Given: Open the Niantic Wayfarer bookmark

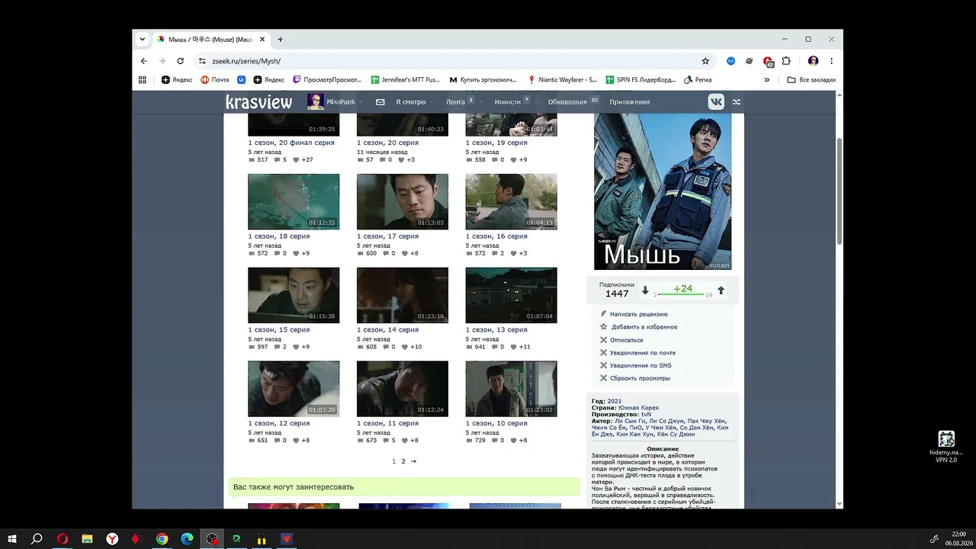Looking at the screenshot, I should pyautogui.click(x=562, y=79).
